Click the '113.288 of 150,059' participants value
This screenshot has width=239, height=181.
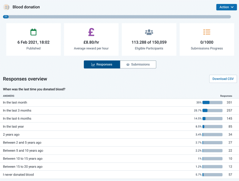pos(149,42)
